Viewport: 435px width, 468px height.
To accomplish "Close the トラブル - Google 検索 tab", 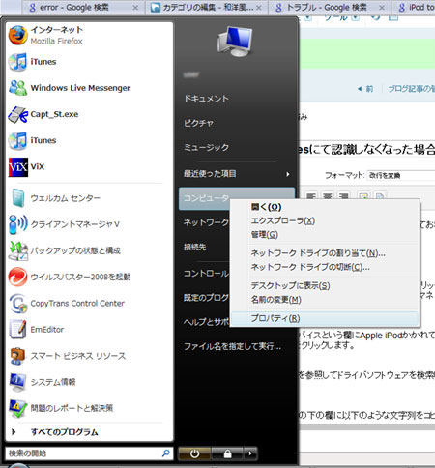I will pos(382,8).
